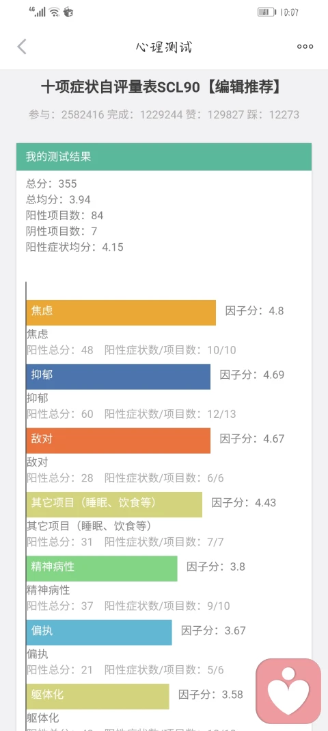Select the orange-red 敌对 bar
The width and height of the screenshot is (328, 731).
point(118,440)
